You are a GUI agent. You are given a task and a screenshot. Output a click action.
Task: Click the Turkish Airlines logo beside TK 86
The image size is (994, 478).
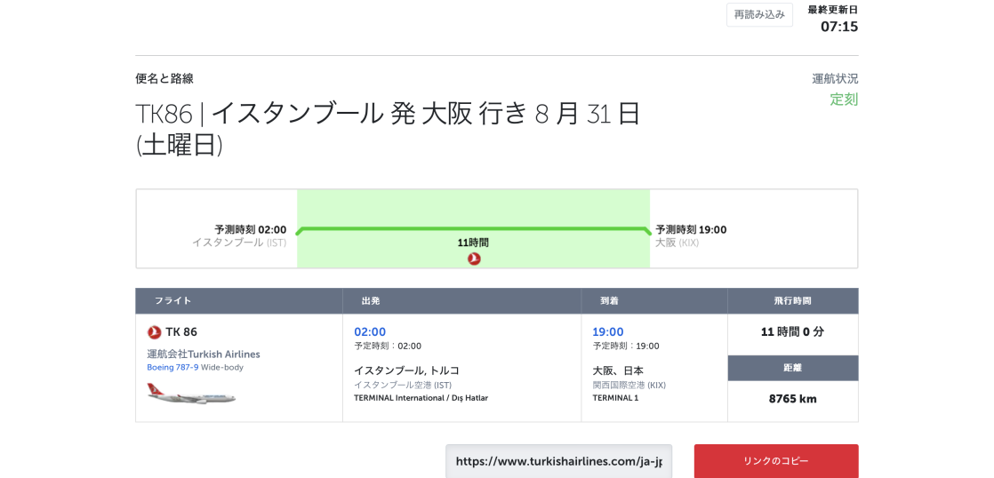click(155, 332)
